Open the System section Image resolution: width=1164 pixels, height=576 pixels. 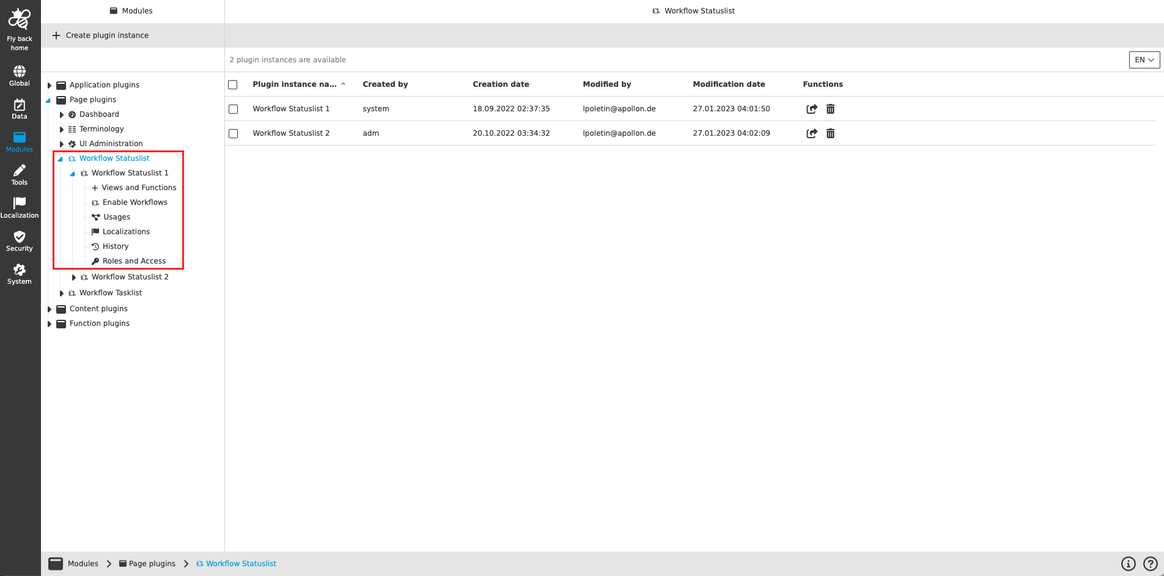(20, 271)
